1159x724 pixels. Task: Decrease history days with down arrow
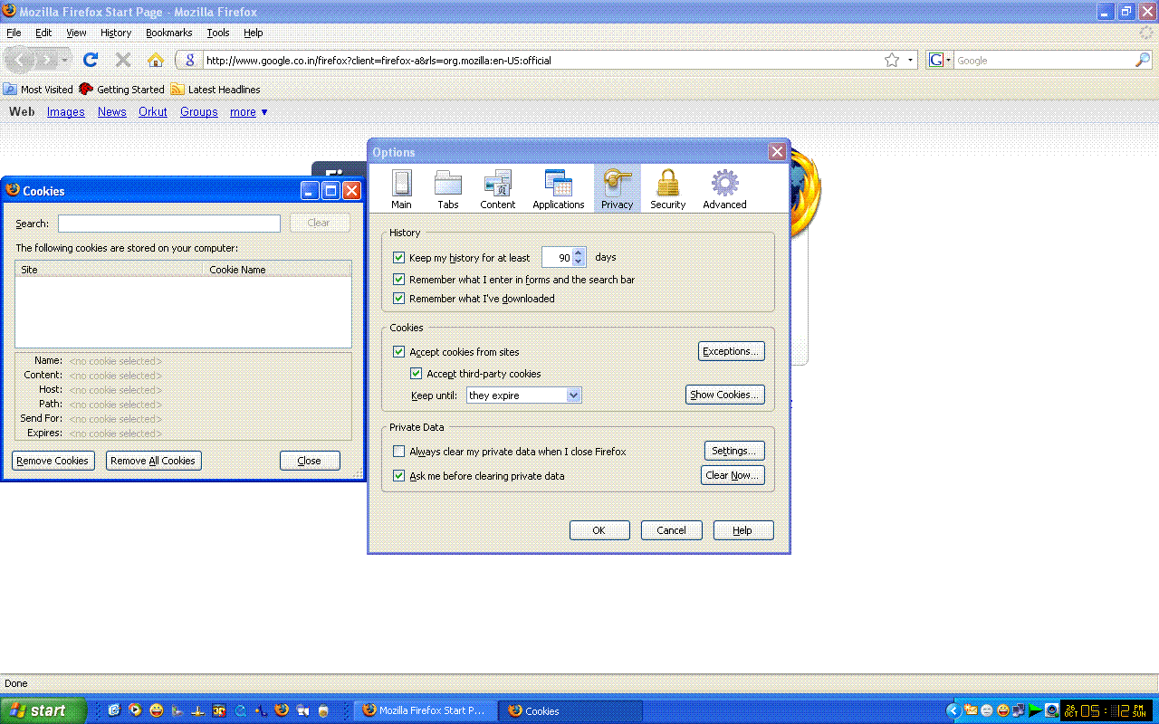[579, 262]
